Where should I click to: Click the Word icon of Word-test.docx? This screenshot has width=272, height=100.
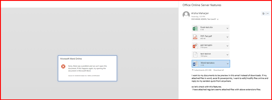click(195, 64)
